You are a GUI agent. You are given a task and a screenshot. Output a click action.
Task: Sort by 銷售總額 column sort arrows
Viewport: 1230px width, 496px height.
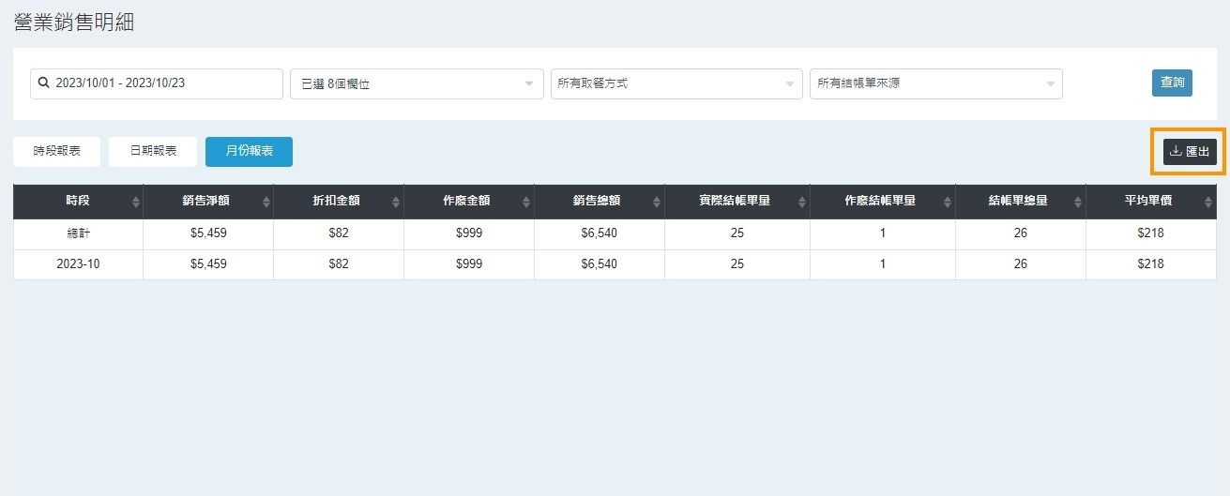point(658,203)
